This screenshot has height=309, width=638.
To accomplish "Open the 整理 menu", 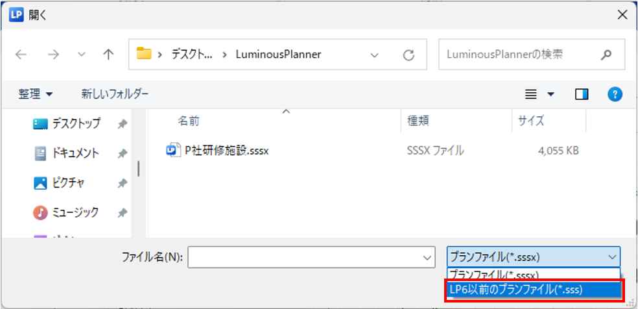I will (36, 94).
